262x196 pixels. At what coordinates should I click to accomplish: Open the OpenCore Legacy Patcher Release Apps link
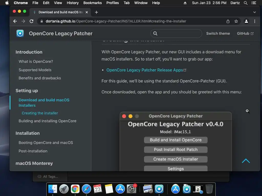tap(146, 70)
